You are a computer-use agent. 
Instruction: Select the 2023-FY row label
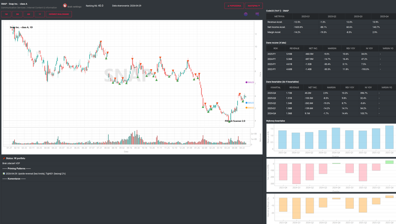point(271,64)
